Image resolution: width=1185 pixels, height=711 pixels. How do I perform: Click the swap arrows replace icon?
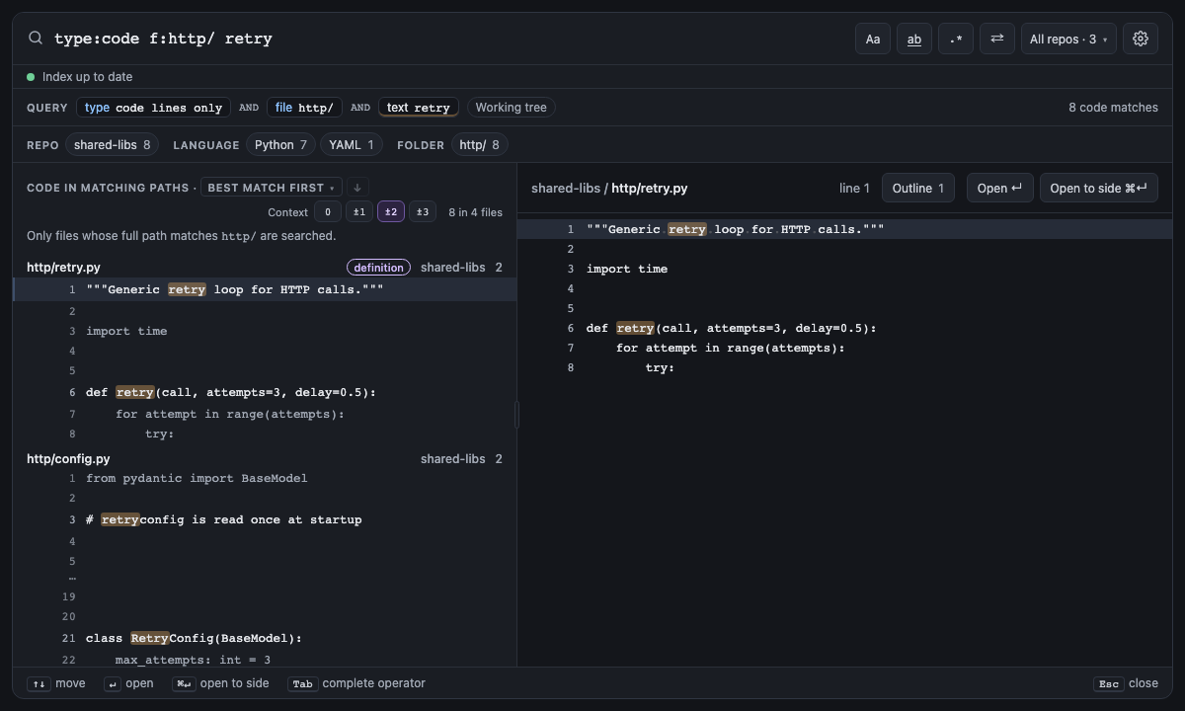coord(997,39)
